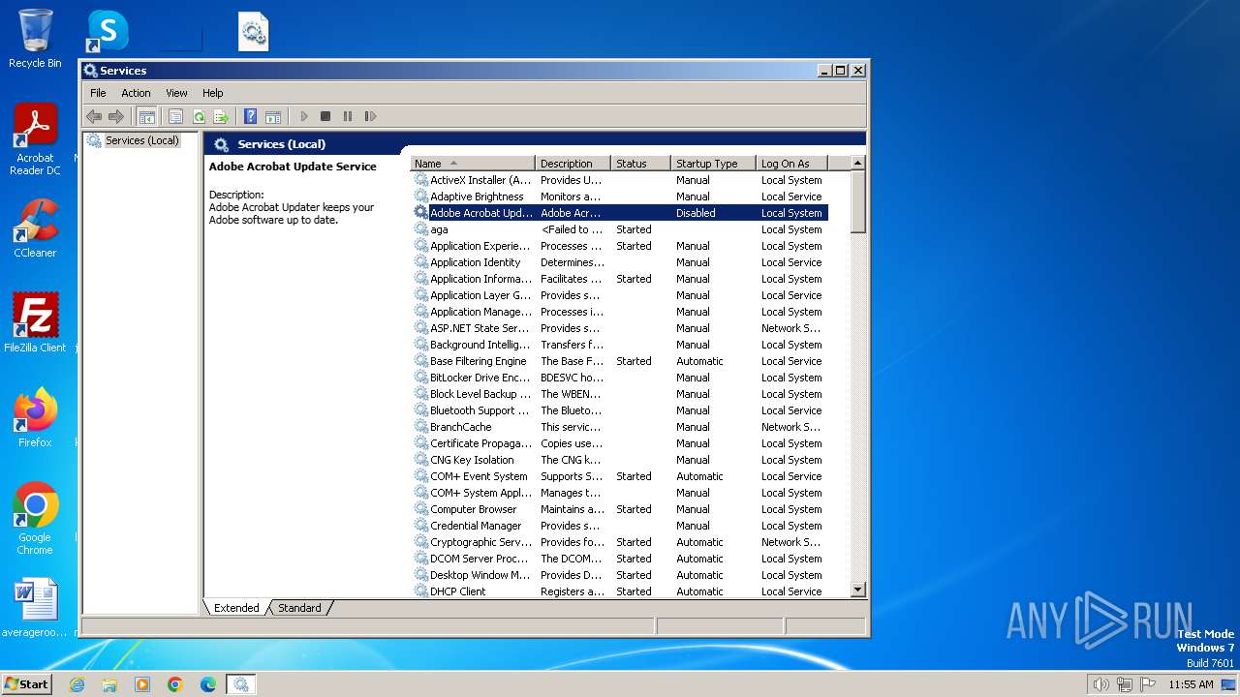Select the Application Information service
1240x697 pixels.
coord(619,279)
